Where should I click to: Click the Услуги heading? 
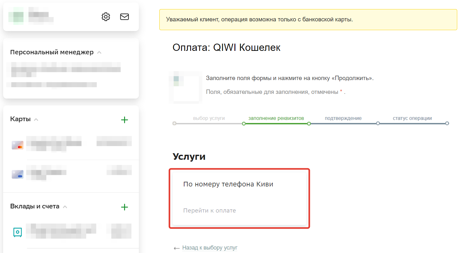coord(189,157)
